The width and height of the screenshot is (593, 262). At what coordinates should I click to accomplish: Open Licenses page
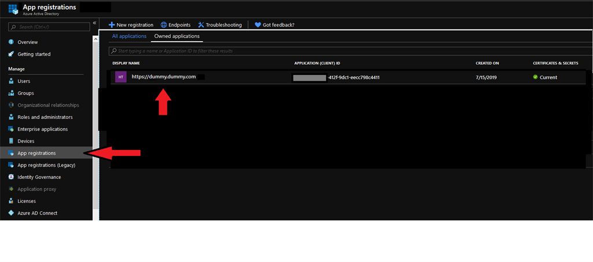coord(27,201)
